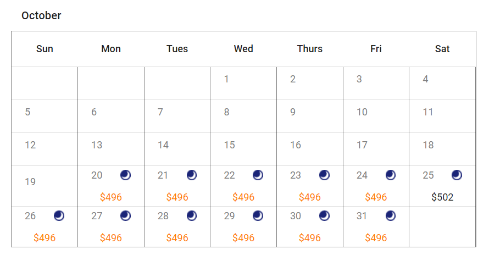Select date 15 in the calendar
The image size is (478, 255).
tap(230, 145)
